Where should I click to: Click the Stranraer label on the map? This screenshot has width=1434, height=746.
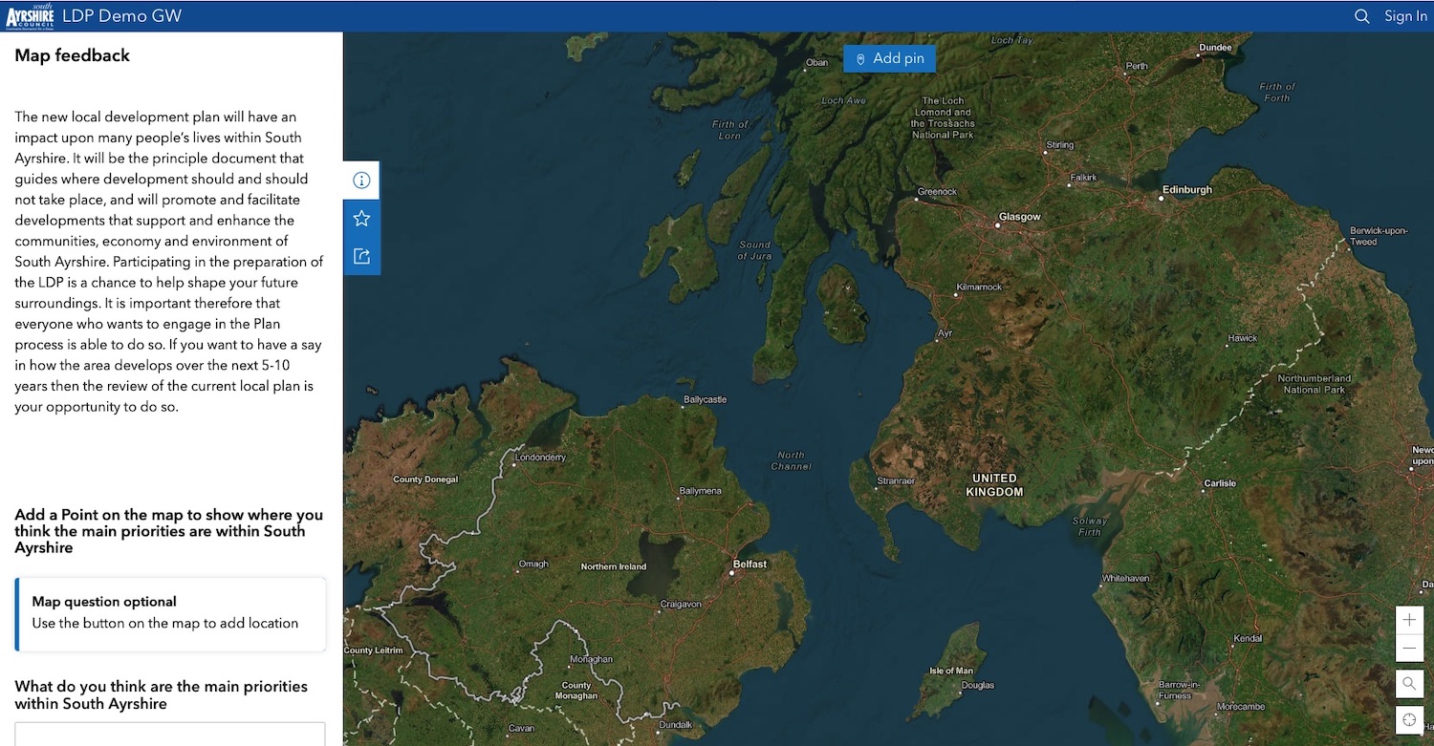[x=896, y=480]
